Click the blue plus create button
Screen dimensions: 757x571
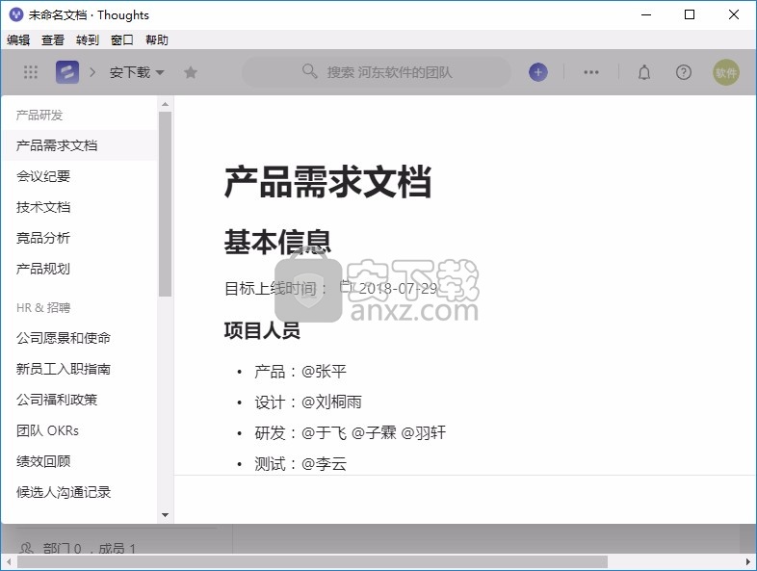537,72
